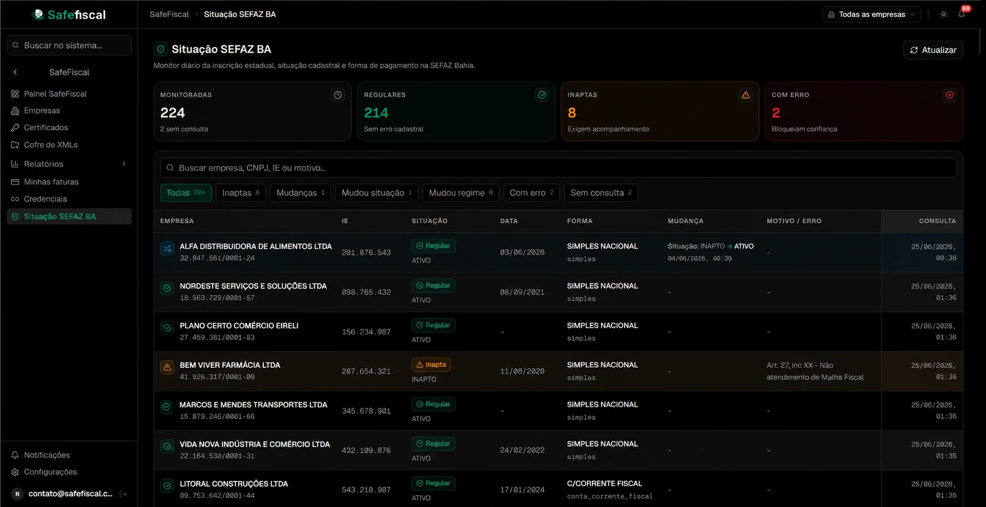This screenshot has height=507, width=986.
Task: Click IE number 287.654.321
Action: (x=366, y=372)
